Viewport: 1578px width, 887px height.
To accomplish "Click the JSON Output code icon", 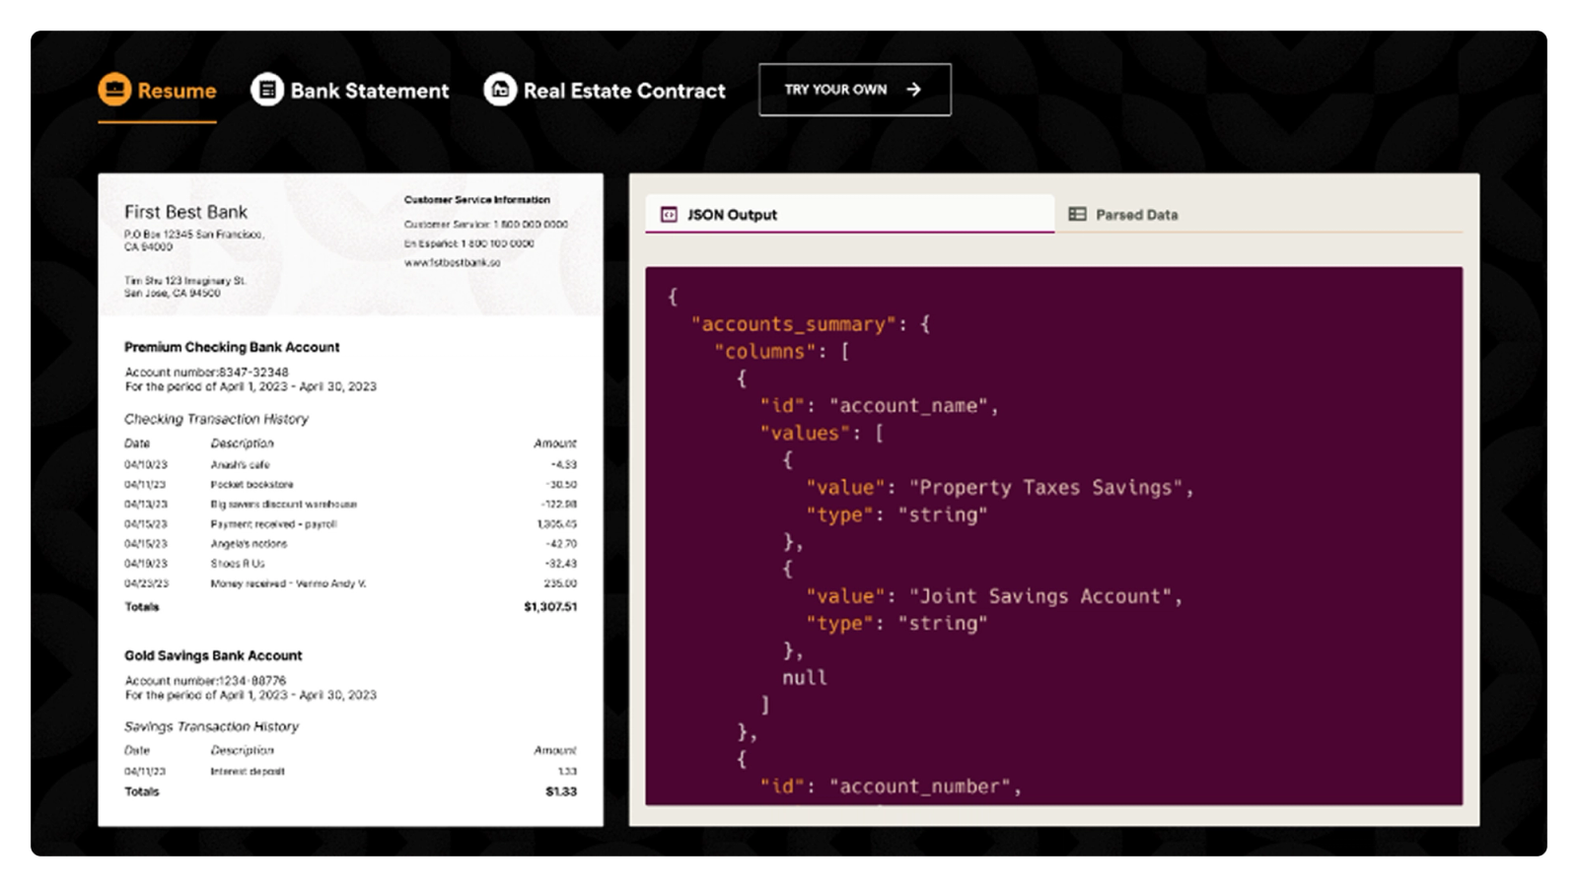I will pyautogui.click(x=669, y=214).
